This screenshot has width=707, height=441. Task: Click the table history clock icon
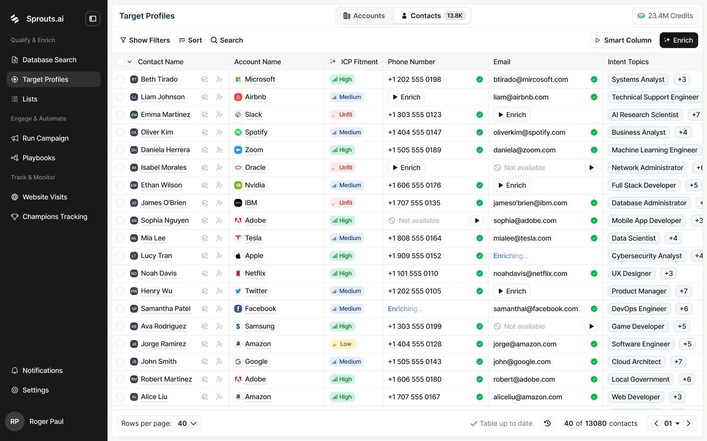pos(547,423)
